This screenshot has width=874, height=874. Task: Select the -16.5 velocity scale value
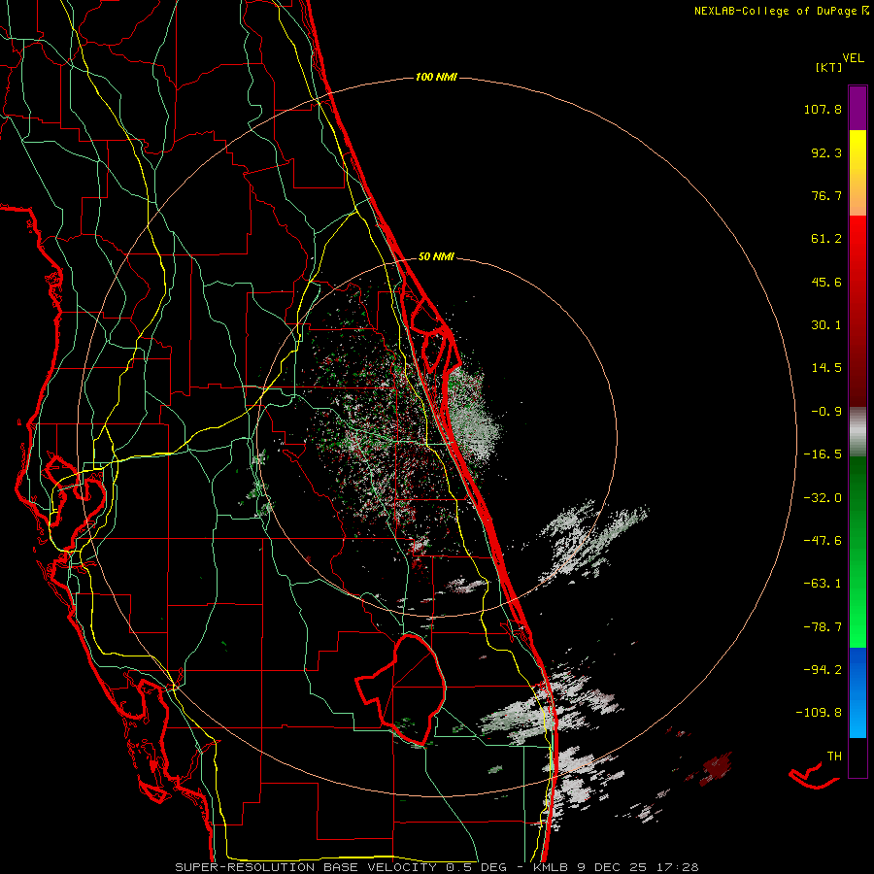tap(823, 454)
